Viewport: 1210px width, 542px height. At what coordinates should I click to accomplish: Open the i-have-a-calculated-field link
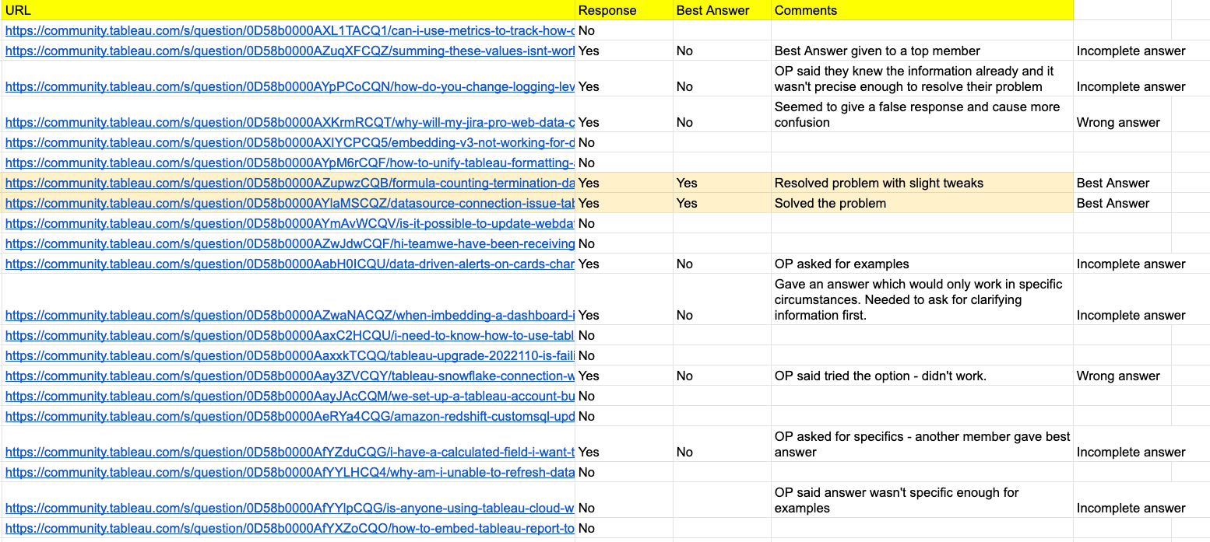pos(290,453)
